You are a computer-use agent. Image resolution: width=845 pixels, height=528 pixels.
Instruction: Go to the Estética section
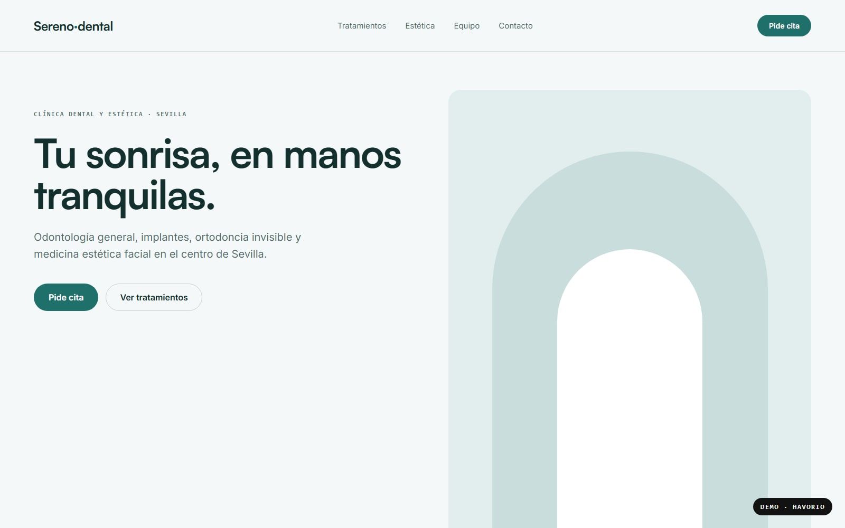(420, 26)
